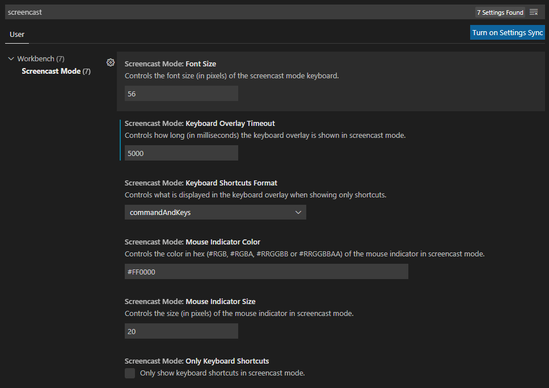The width and height of the screenshot is (549, 388).
Task: Clear the settings search input icon
Action: tap(534, 12)
